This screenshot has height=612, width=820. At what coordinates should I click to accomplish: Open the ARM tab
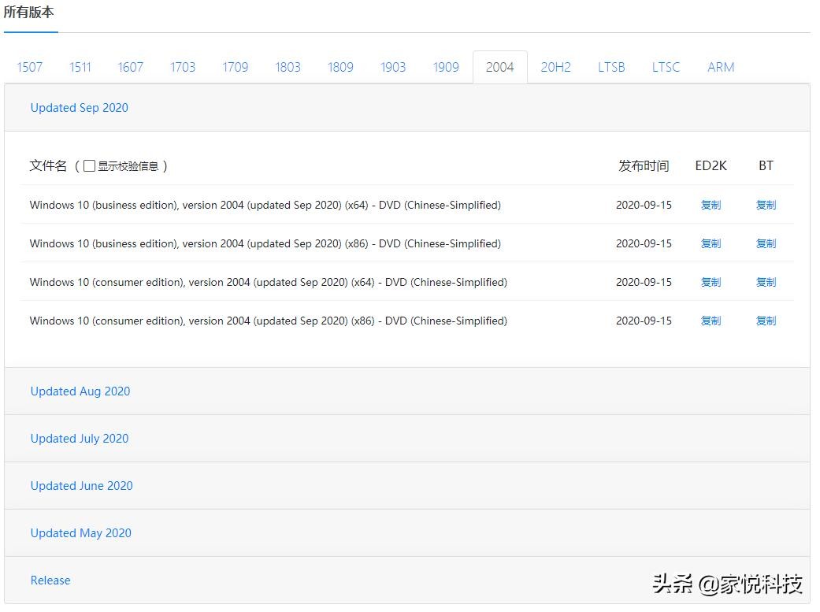click(721, 67)
